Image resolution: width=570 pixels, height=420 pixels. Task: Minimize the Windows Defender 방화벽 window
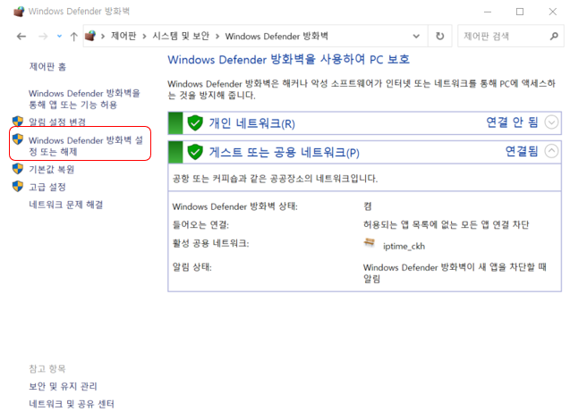pyautogui.click(x=488, y=12)
